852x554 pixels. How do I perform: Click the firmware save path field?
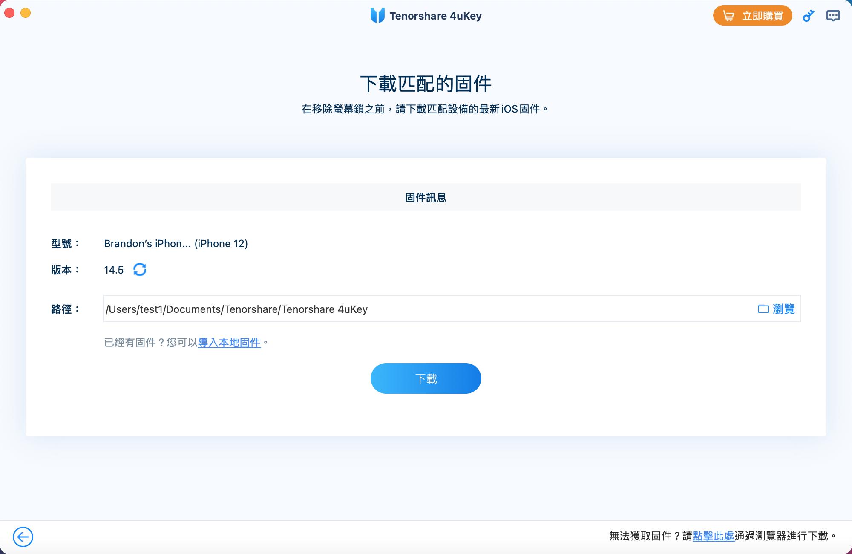(452, 309)
